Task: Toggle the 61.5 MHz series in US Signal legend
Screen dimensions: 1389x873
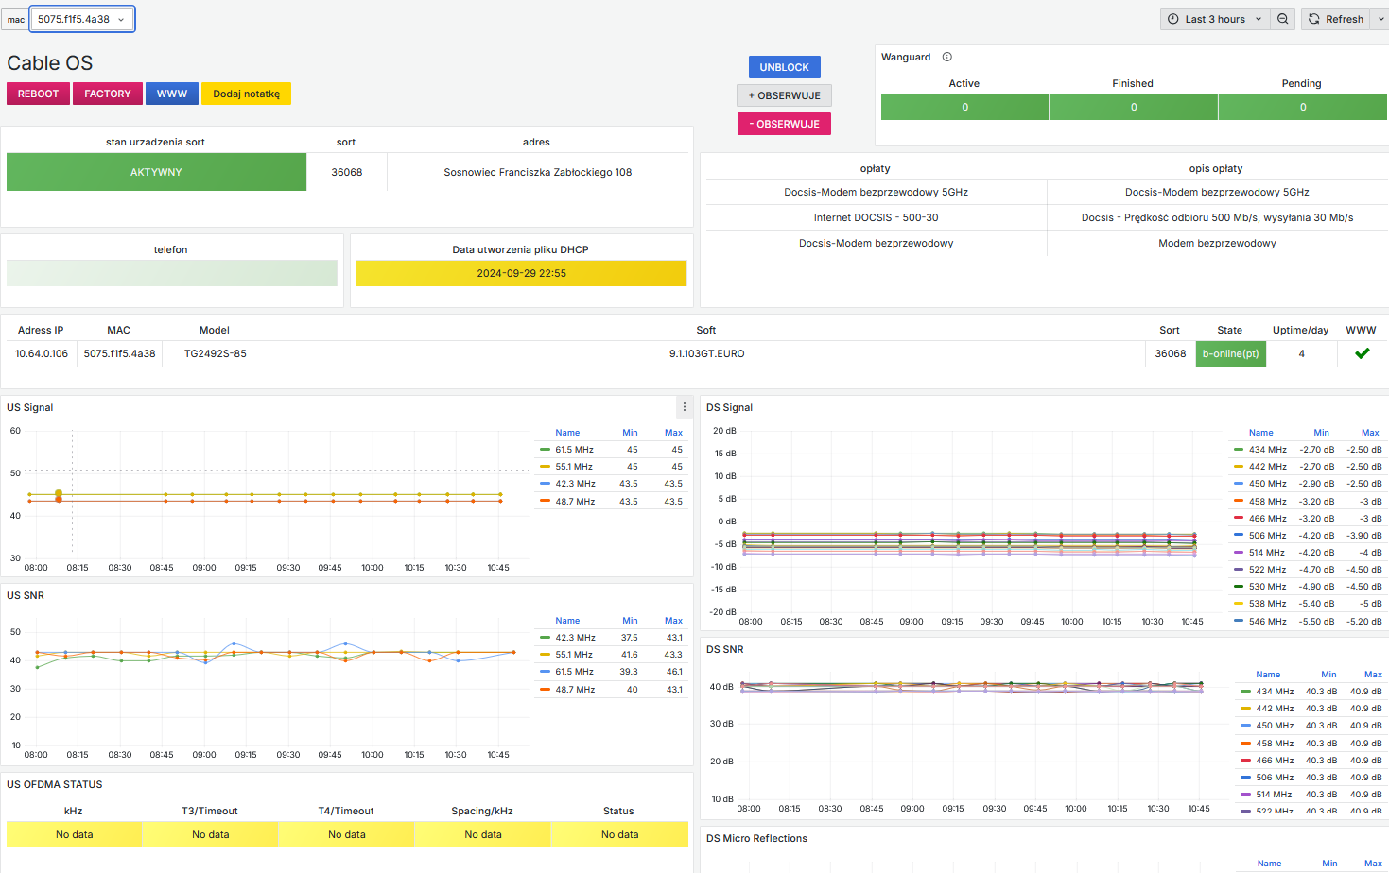Action: 574,450
